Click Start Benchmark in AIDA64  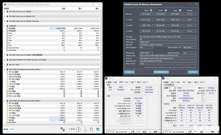tap(161, 72)
